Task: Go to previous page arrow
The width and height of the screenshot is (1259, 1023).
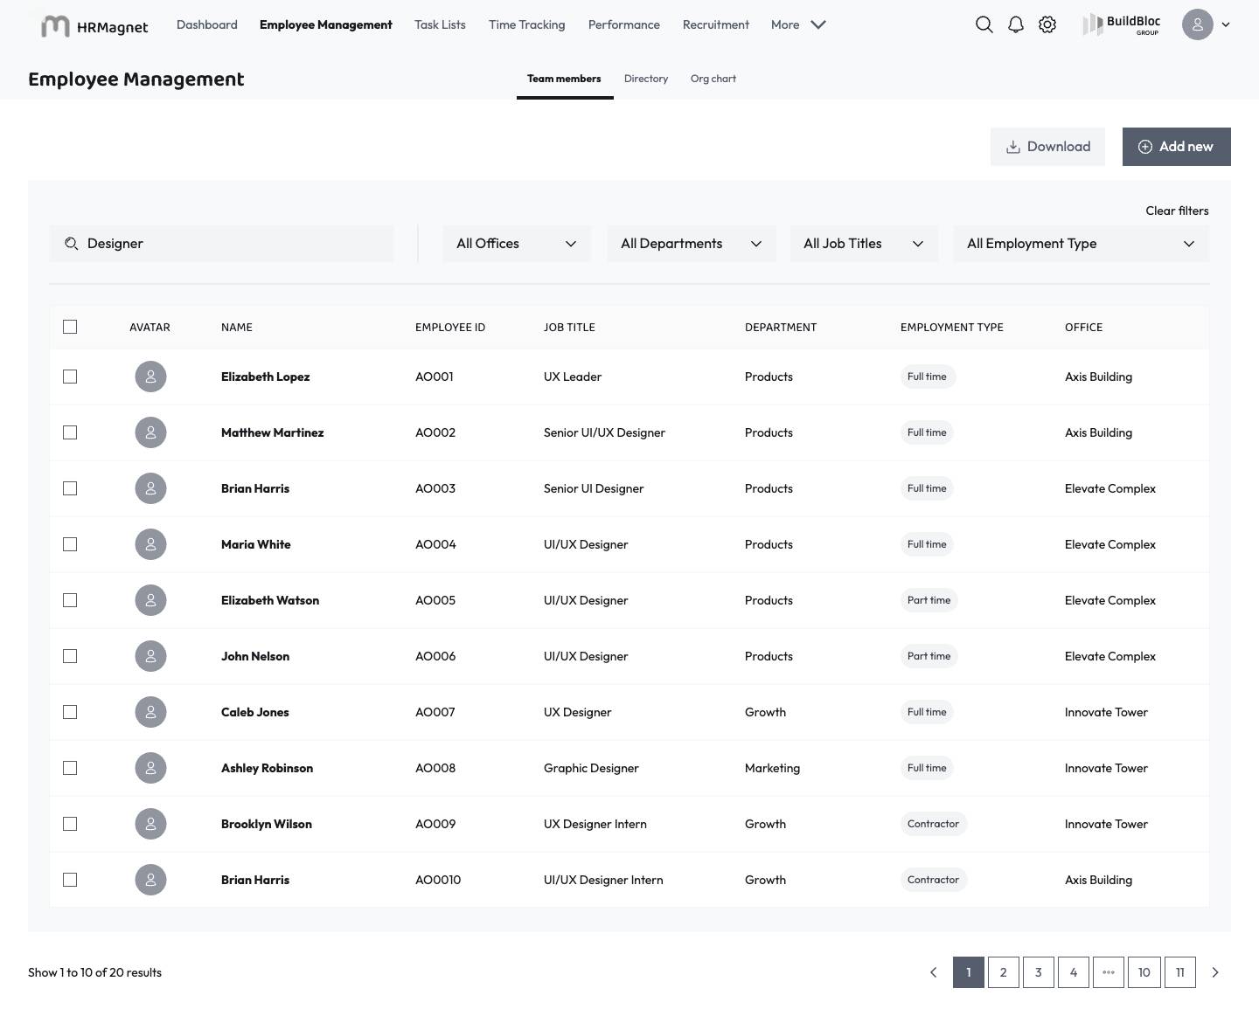Action: (933, 972)
